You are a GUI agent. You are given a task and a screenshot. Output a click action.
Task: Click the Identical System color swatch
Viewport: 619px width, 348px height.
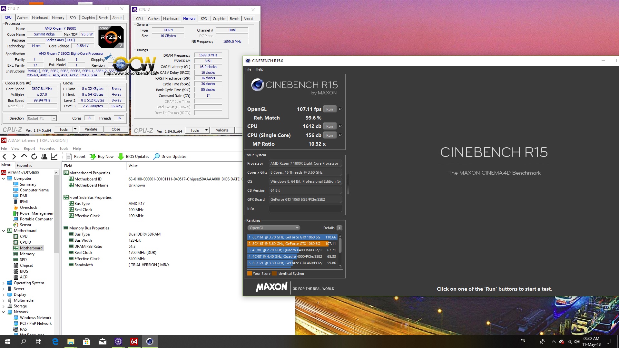pos(274,274)
